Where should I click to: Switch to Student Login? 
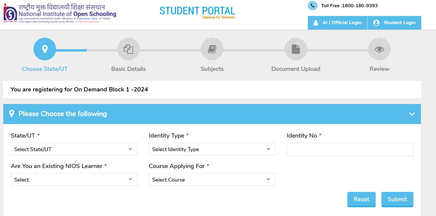click(394, 23)
